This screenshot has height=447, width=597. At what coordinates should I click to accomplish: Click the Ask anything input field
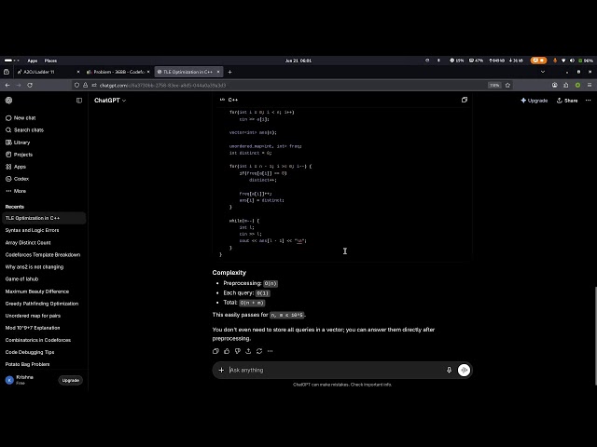click(335, 370)
